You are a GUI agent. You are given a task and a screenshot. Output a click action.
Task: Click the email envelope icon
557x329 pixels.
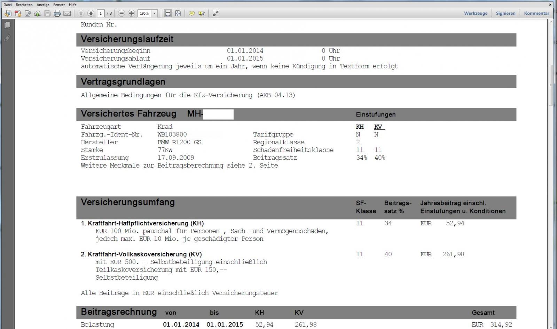coord(67,14)
